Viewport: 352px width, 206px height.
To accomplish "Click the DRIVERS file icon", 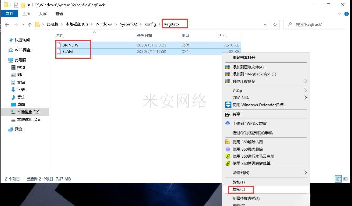I will point(59,45).
